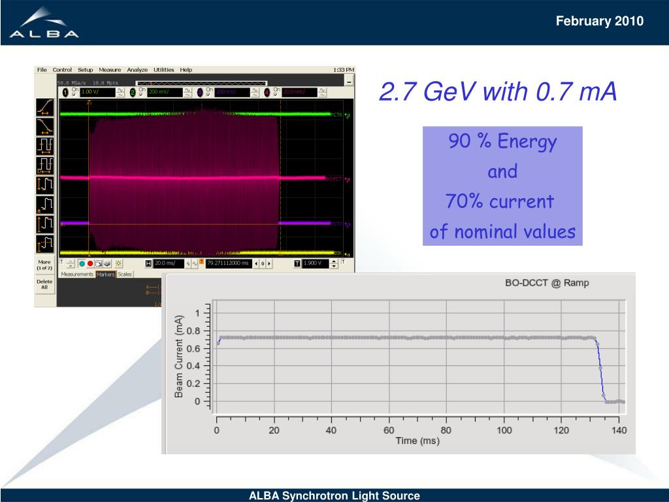Click the 20.0 mV/ channel 4 scale field

(x=299, y=92)
